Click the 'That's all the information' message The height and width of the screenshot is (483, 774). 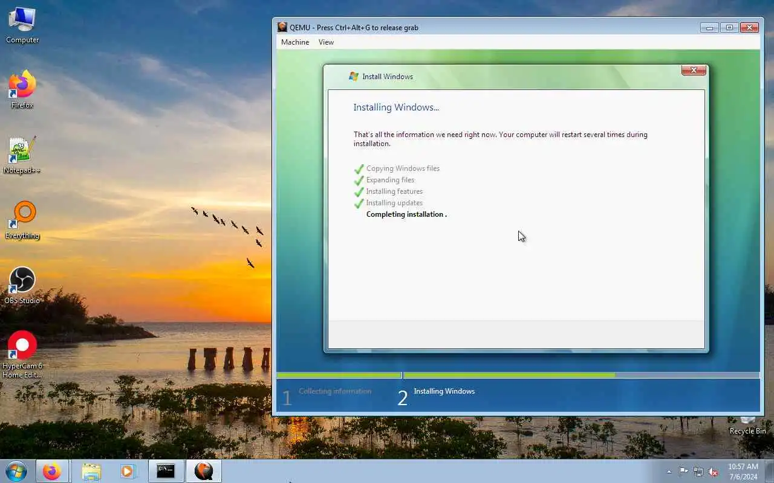point(501,139)
